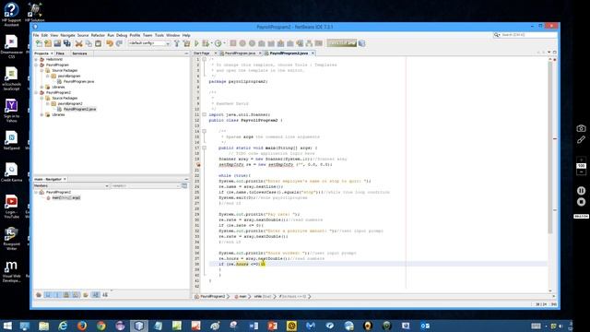Click the garbage collection memory bar
The width and height of the screenshot is (590, 332).
341,43
